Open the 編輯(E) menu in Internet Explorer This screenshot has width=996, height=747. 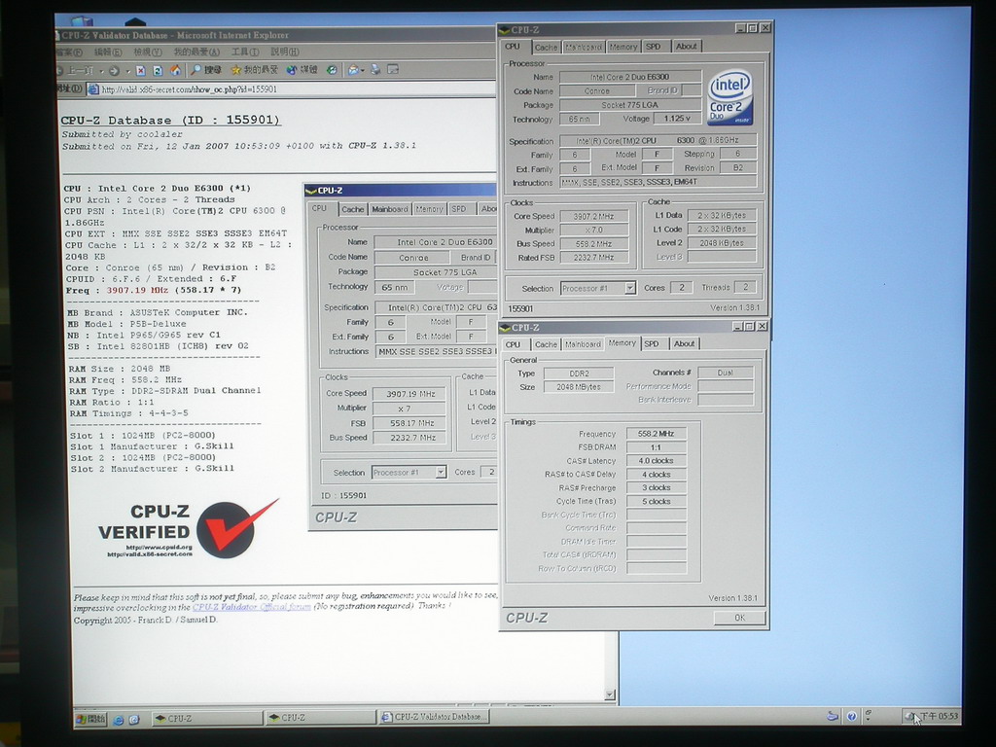pos(107,53)
